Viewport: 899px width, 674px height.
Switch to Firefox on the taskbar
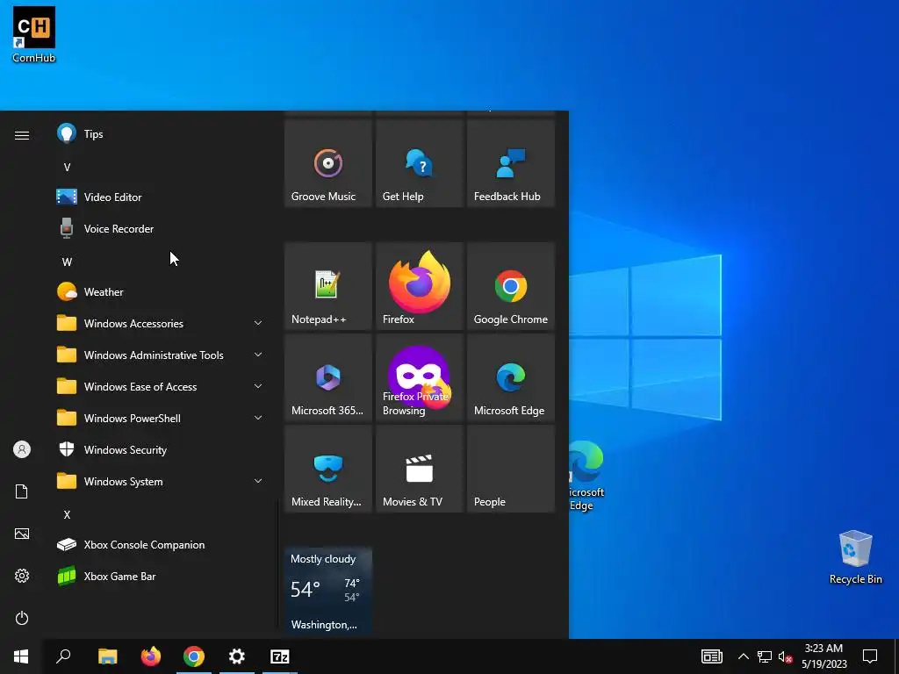pyautogui.click(x=151, y=656)
